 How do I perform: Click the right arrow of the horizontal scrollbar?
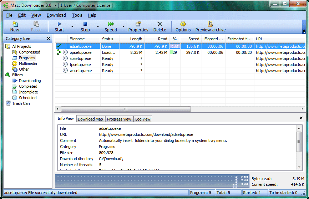click(302, 109)
